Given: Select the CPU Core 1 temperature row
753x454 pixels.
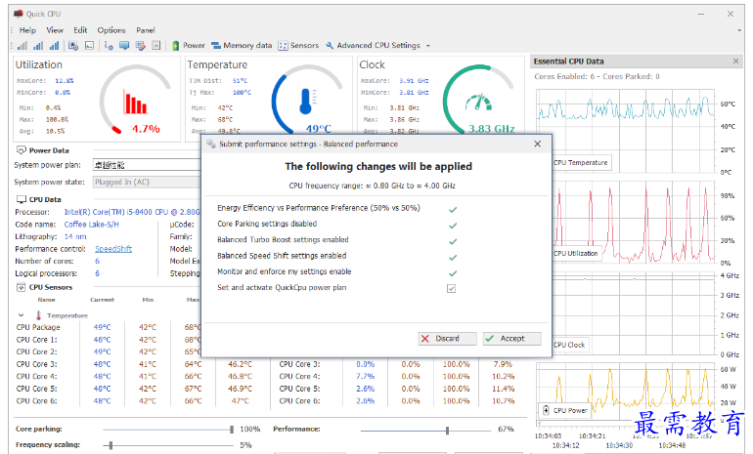Looking at the screenshot, I should click(109, 340).
